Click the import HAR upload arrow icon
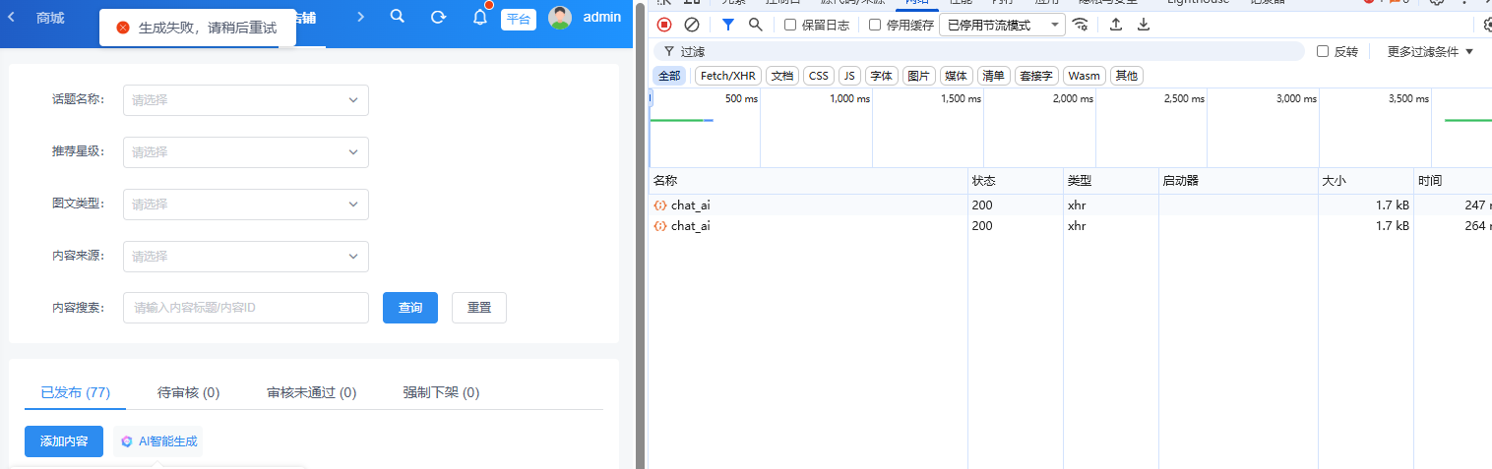This screenshot has height=469, width=1492. click(1115, 25)
